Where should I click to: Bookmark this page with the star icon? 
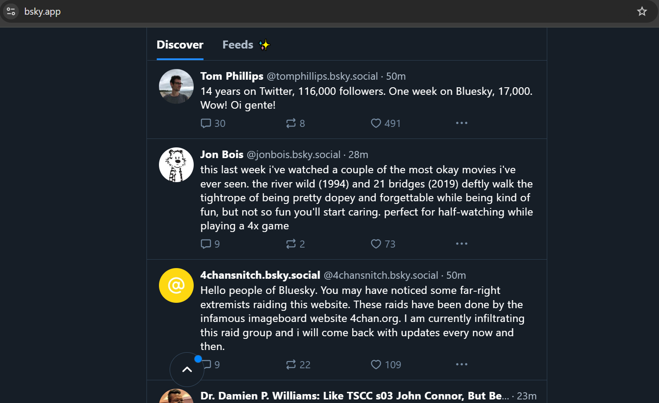tap(642, 12)
